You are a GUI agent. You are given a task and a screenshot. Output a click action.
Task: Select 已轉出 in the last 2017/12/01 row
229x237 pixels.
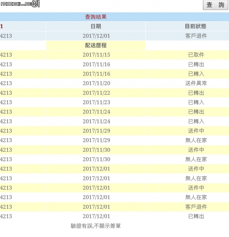coord(196,216)
